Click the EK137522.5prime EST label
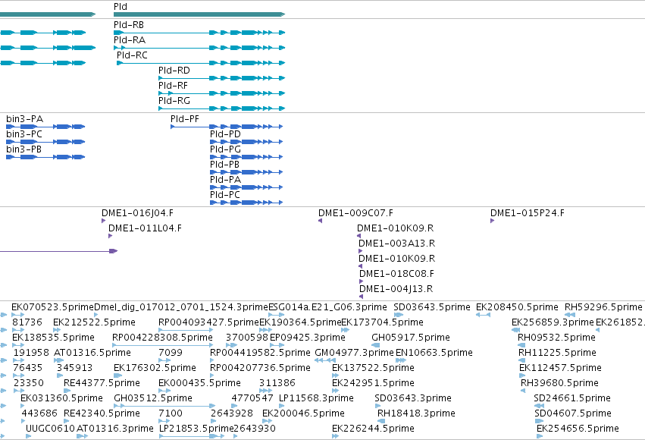 pos(373,369)
